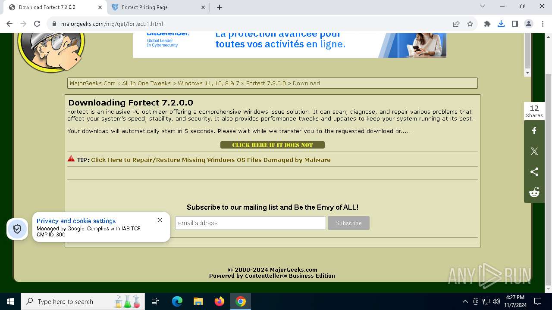Launch Firefox from taskbar
The image size is (552, 310).
[220, 301]
